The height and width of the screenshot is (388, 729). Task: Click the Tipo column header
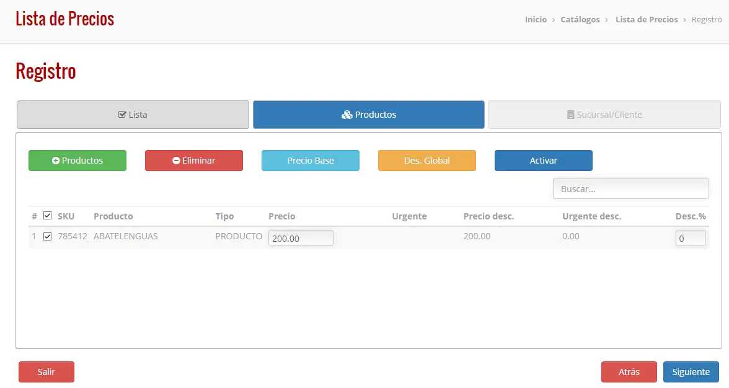(224, 216)
